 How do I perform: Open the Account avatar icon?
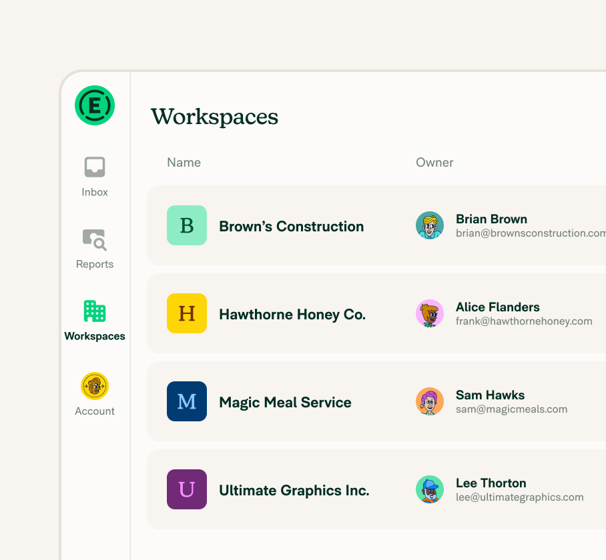click(95, 386)
